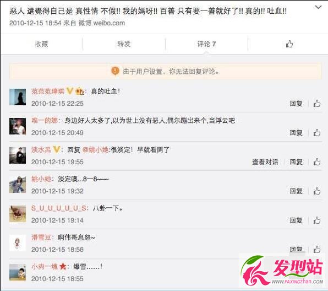Open the 收藏 tab
The width and height of the screenshot is (328, 291).
41,44
